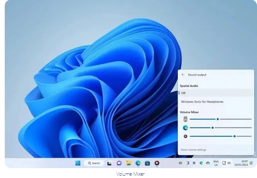
Task: Click the Sound output title
Action: pyautogui.click(x=197, y=75)
